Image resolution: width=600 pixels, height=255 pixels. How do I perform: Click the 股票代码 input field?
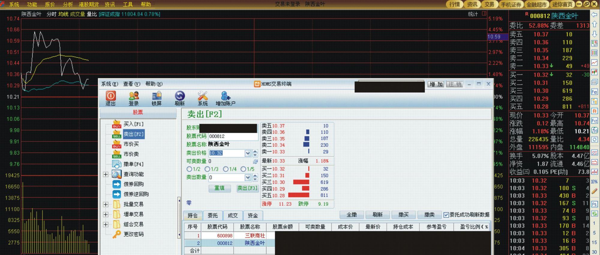(x=233, y=136)
